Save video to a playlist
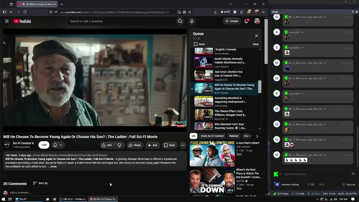 (169, 145)
